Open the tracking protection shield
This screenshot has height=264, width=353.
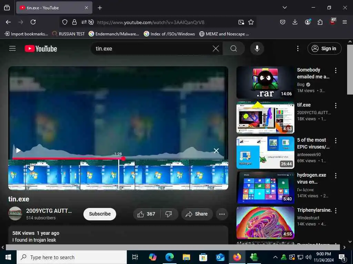click(65, 22)
